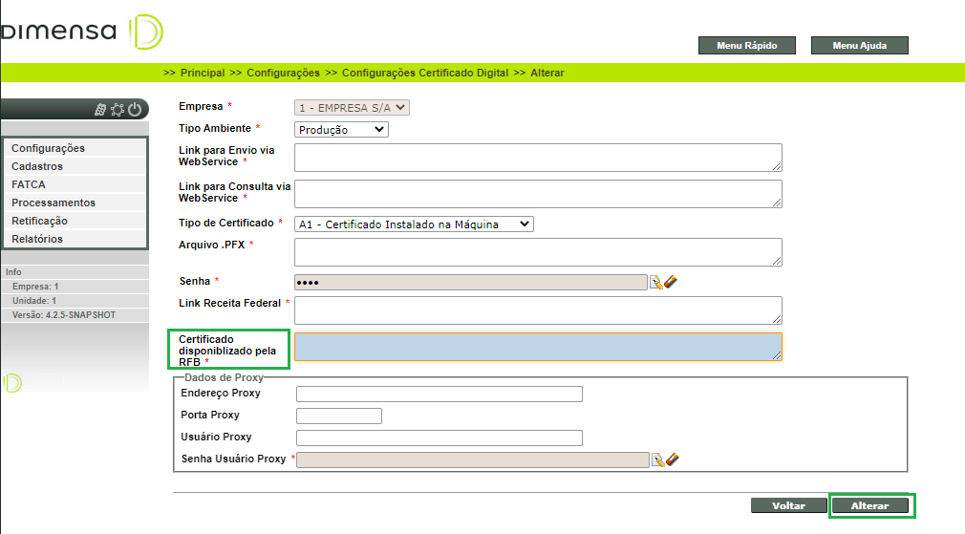This screenshot has width=965, height=534.
Task: Clear Senha Usuário Proxy with eraser icon
Action: (x=673, y=459)
